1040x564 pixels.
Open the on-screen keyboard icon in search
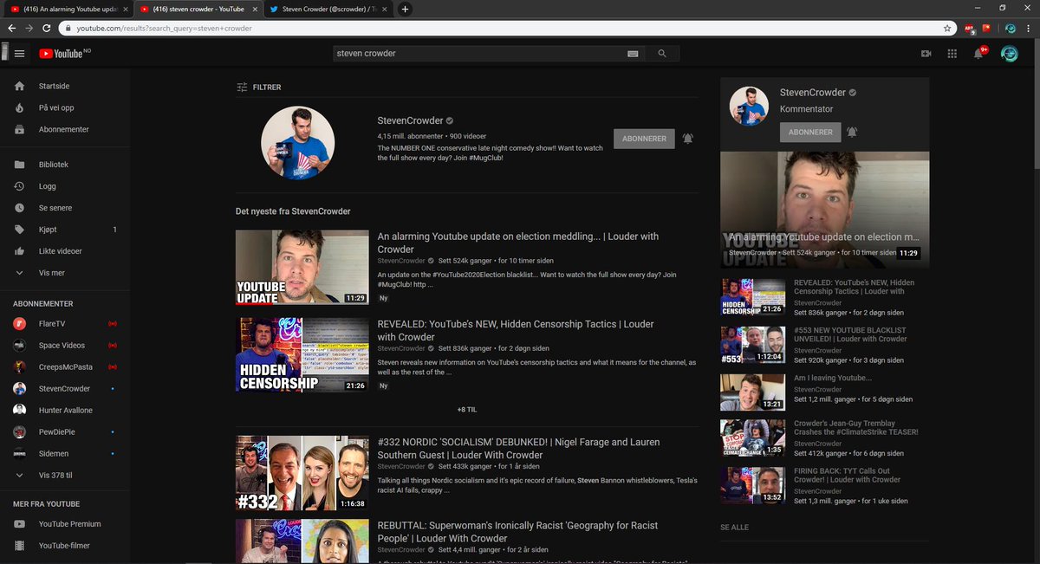pyautogui.click(x=633, y=54)
